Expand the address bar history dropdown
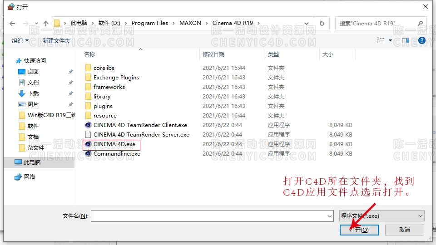 (307, 23)
